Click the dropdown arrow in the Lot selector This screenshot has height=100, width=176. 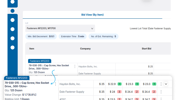coord(92,29)
